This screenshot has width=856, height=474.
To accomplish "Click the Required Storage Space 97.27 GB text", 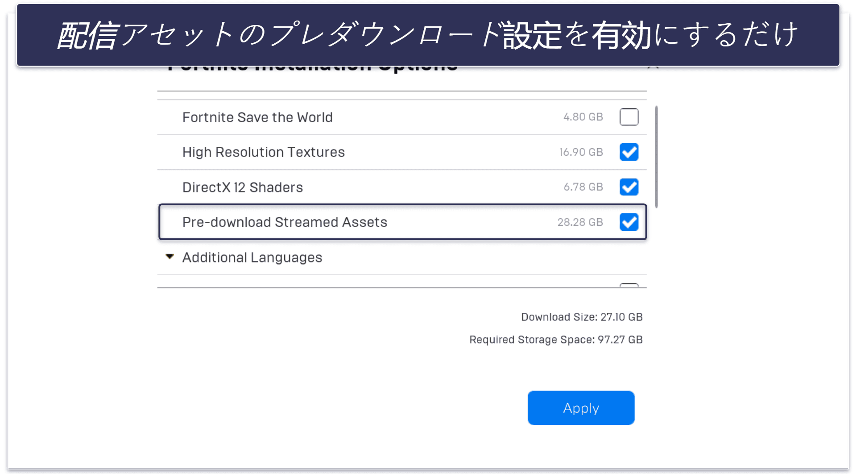I will click(556, 340).
